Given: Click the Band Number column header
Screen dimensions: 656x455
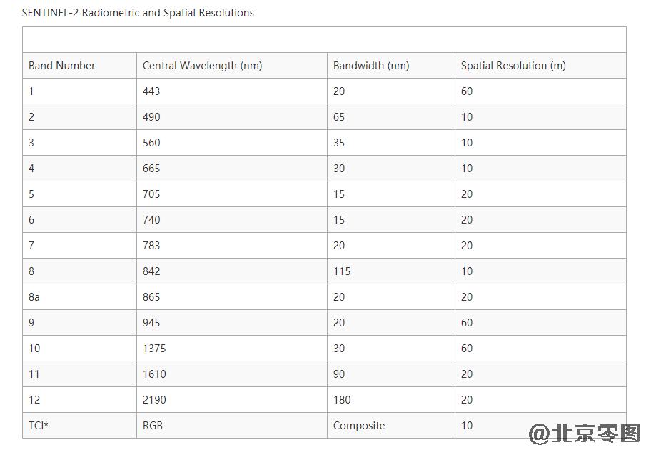Looking at the screenshot, I should (61, 66).
